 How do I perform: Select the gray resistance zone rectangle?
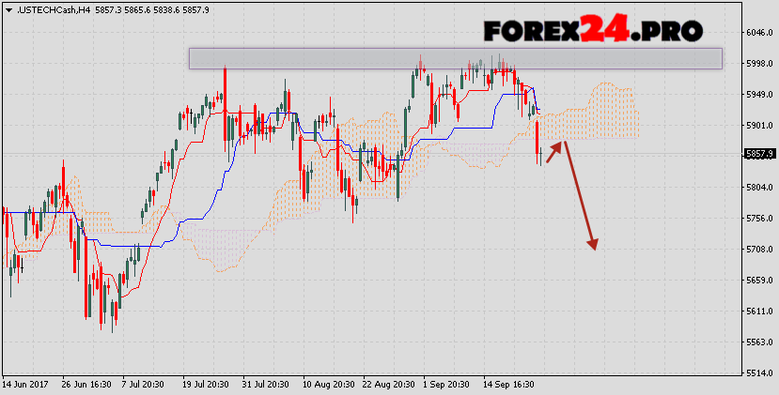pyautogui.click(x=455, y=58)
